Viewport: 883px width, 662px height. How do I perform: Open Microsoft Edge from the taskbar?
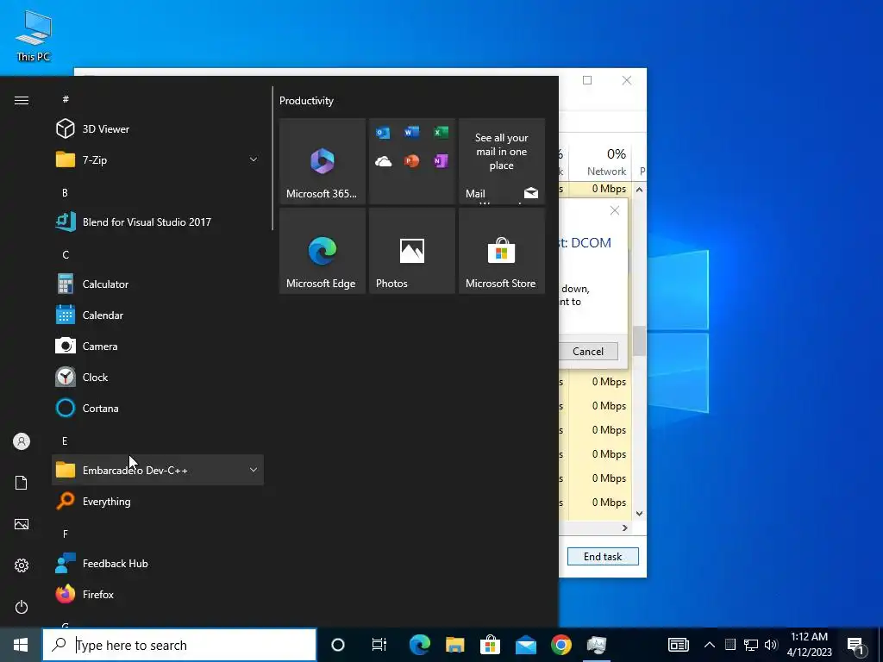tap(420, 645)
